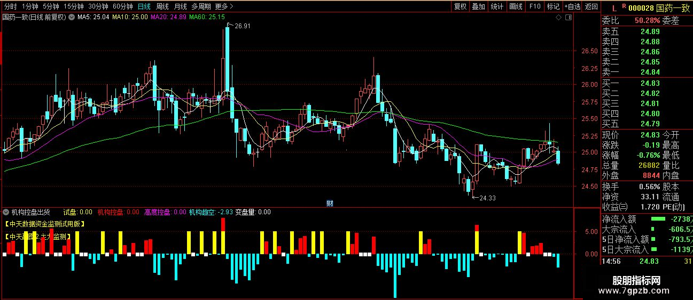Viewport: 693px width, 300px height.
Task: Add stock via +自选 button
Action: click(x=572, y=6)
